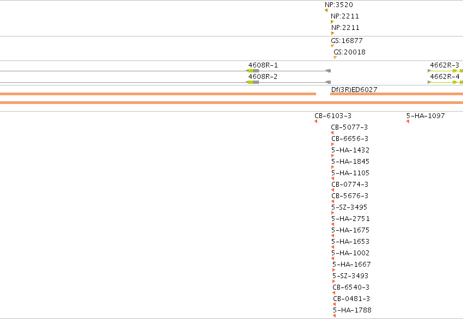This screenshot has height=319, width=463.
Task: Click the red arrow marker under CB-6103-3
Action: [316, 121]
